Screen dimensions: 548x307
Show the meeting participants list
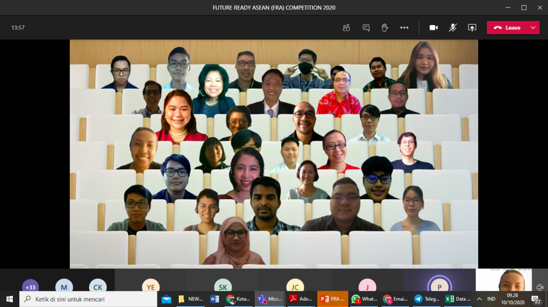[x=346, y=28]
